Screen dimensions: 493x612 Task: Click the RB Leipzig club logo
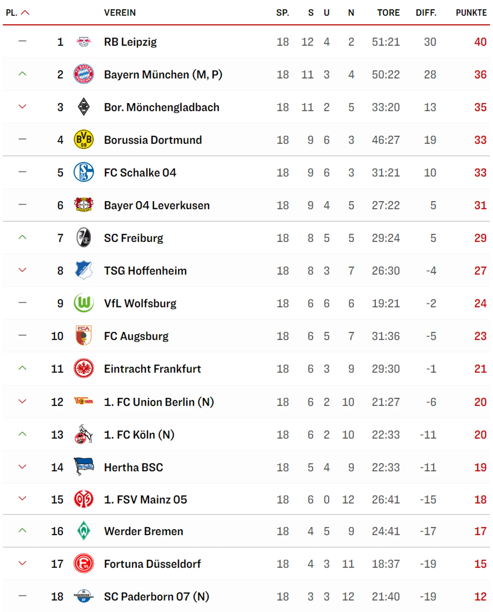click(x=83, y=42)
